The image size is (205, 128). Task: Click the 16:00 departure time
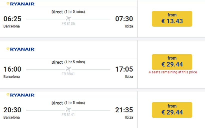click(12, 69)
